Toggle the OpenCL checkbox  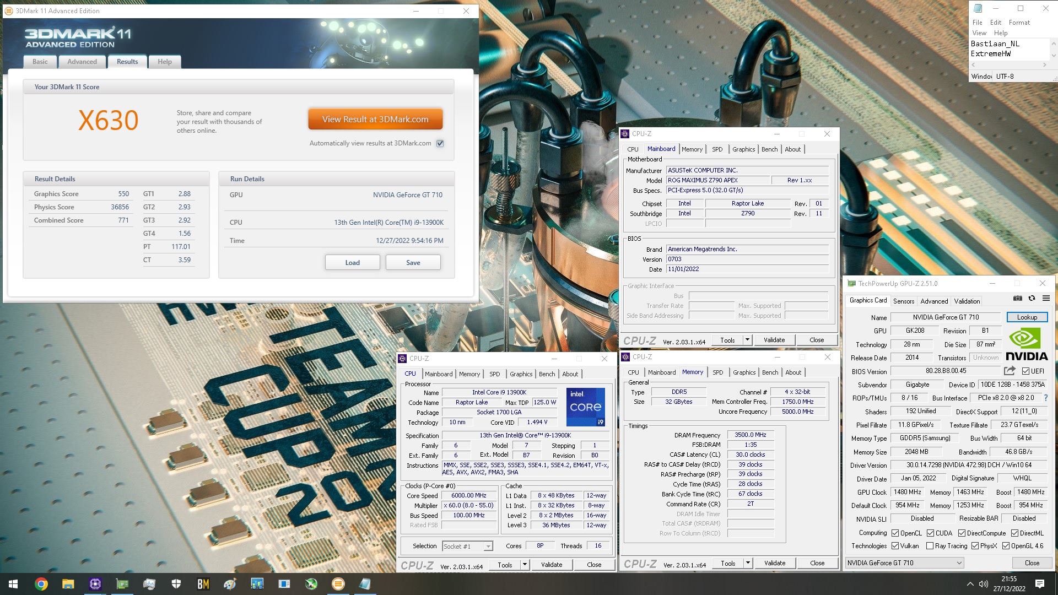point(895,533)
